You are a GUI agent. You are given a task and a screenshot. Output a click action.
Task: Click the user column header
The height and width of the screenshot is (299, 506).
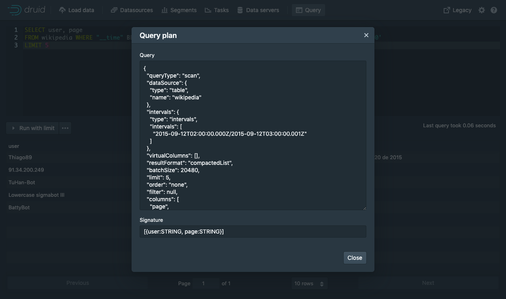click(14, 146)
